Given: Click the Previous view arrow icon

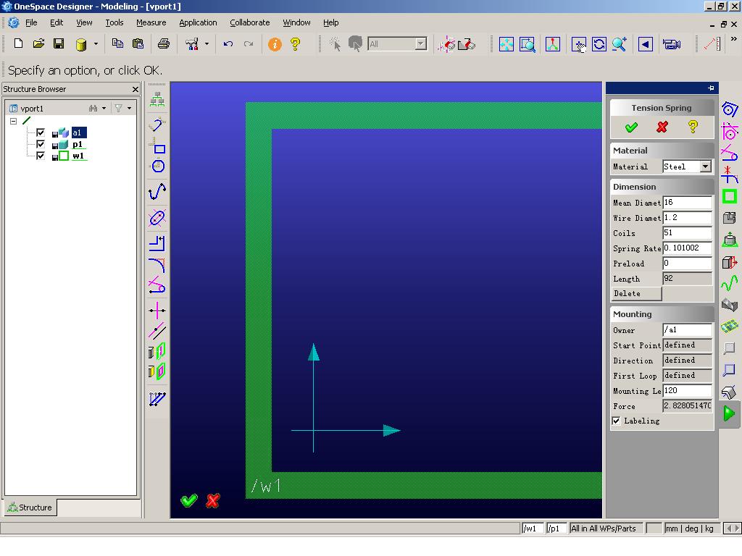Looking at the screenshot, I should tap(645, 44).
